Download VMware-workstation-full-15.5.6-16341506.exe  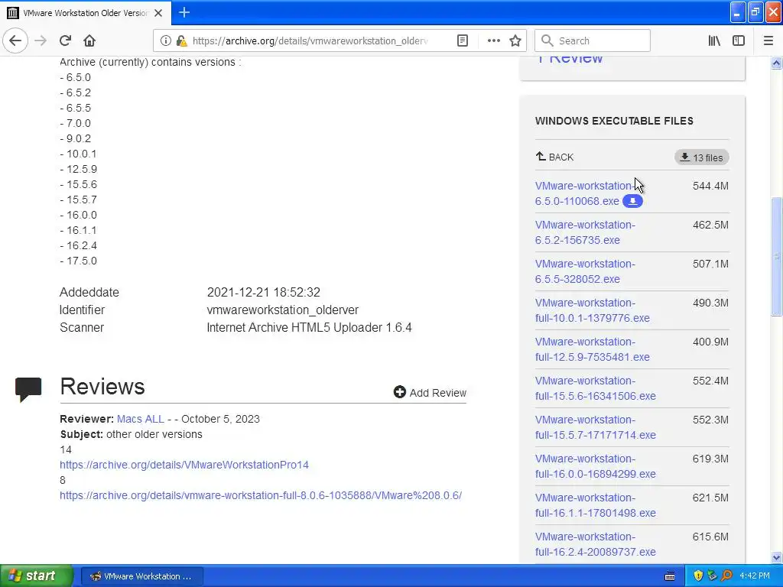click(x=595, y=388)
